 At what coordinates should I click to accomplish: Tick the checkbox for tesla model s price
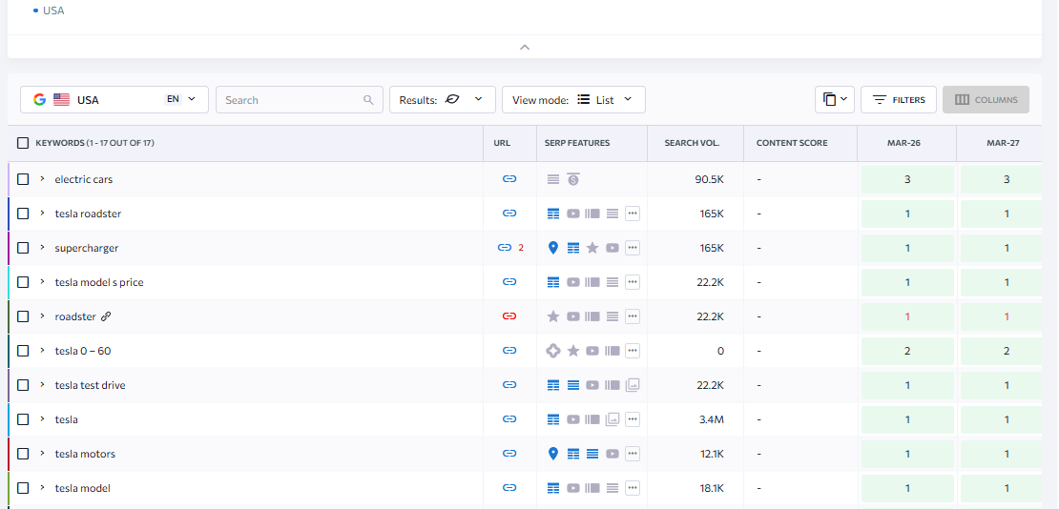(x=23, y=281)
